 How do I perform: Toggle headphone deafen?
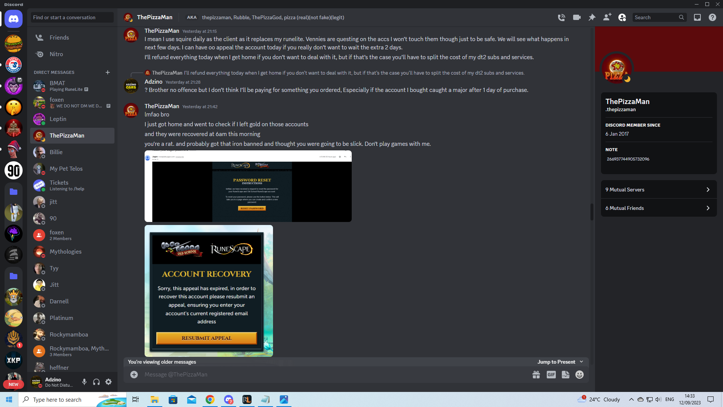(96, 382)
